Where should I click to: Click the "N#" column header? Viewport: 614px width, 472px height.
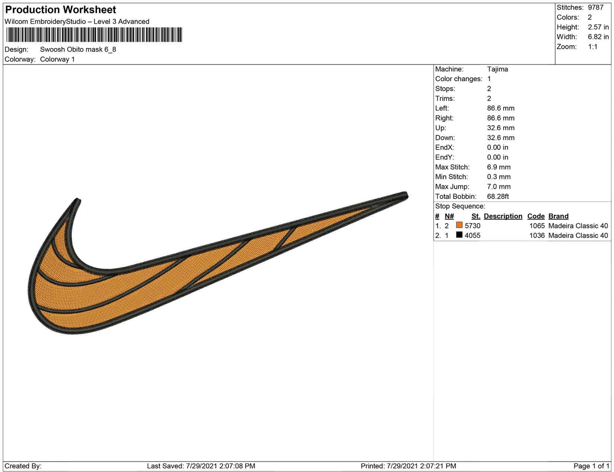tap(449, 216)
